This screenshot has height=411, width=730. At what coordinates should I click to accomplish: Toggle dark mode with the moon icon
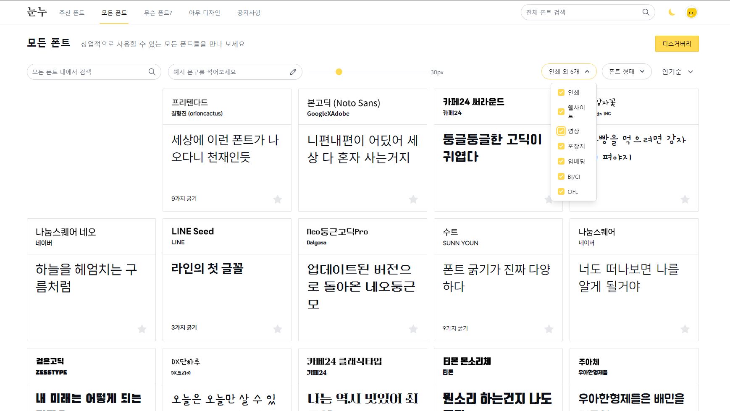tap(672, 12)
